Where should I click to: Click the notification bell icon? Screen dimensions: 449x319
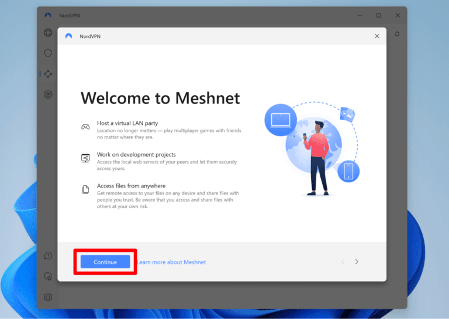397,34
